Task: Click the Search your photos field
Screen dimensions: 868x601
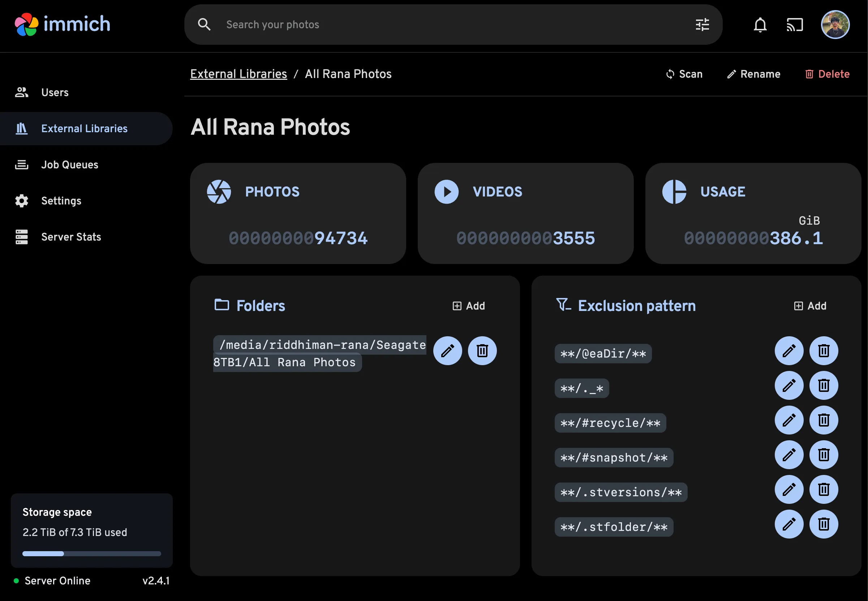Action: point(453,25)
